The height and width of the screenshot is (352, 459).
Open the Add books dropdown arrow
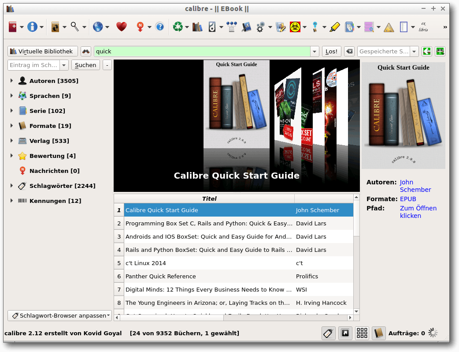(22, 27)
